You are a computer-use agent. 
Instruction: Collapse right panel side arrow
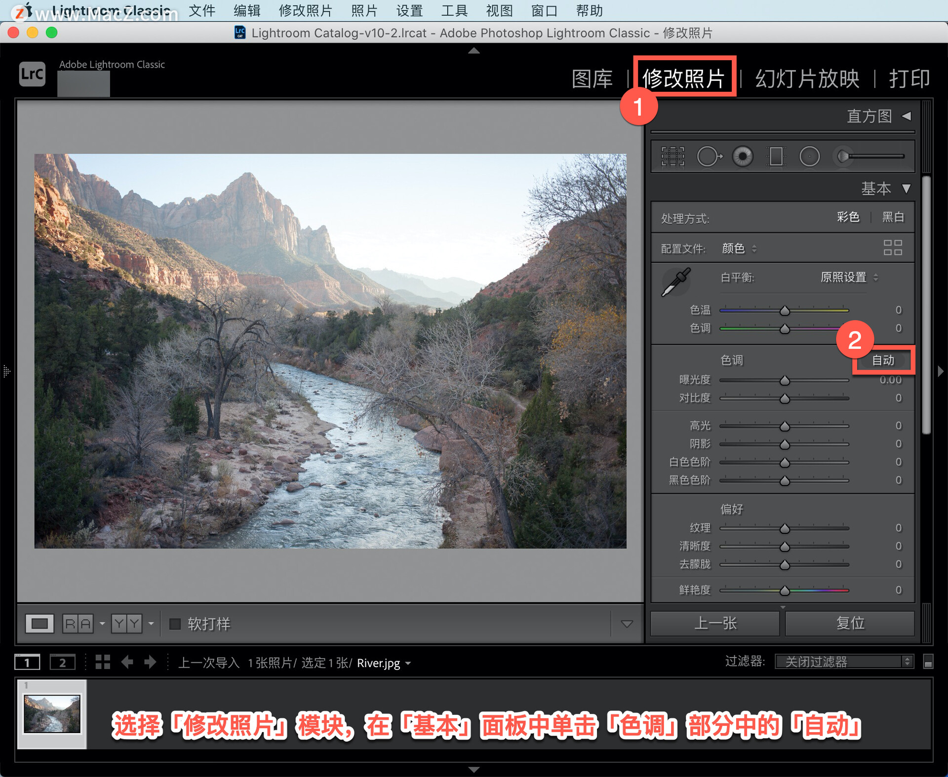point(940,371)
